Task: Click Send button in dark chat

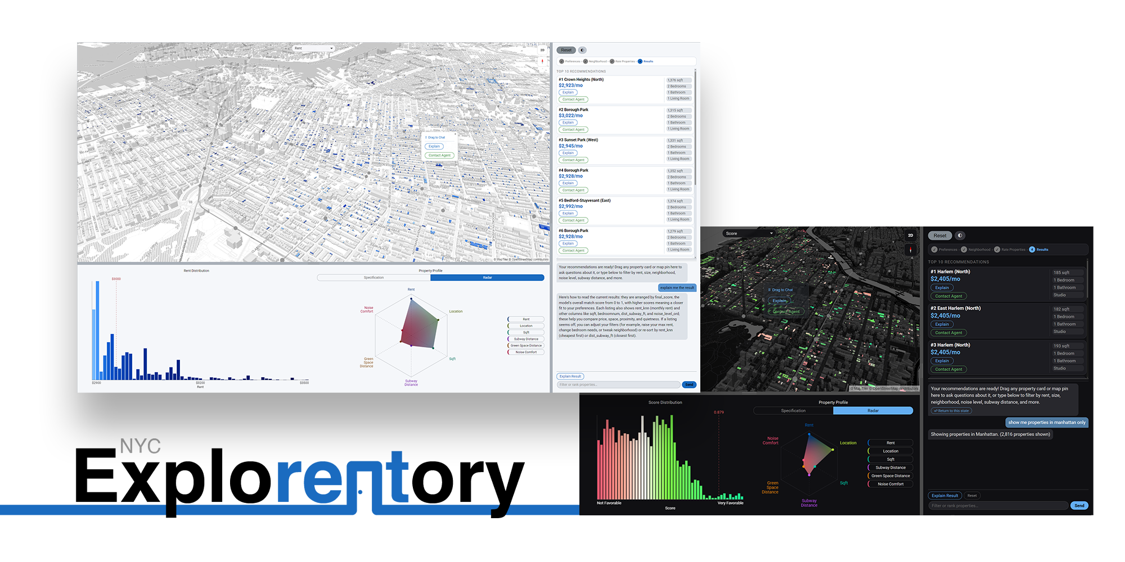Action: 1079,506
